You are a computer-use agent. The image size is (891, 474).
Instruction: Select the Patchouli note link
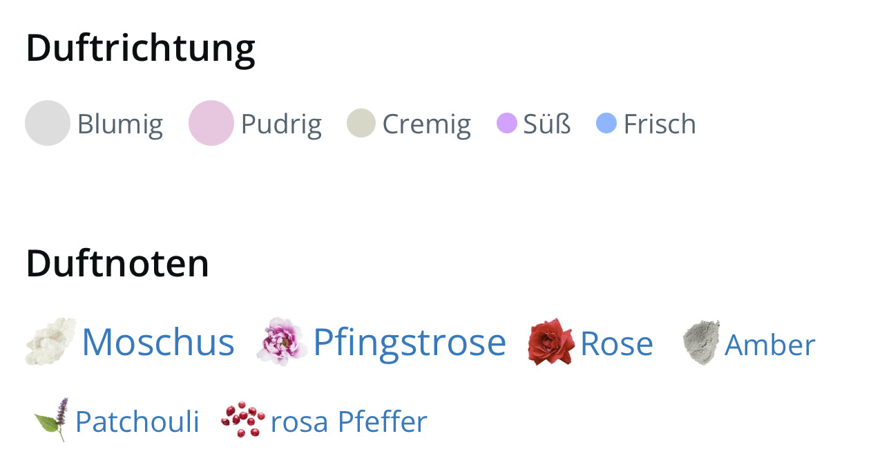click(x=137, y=421)
